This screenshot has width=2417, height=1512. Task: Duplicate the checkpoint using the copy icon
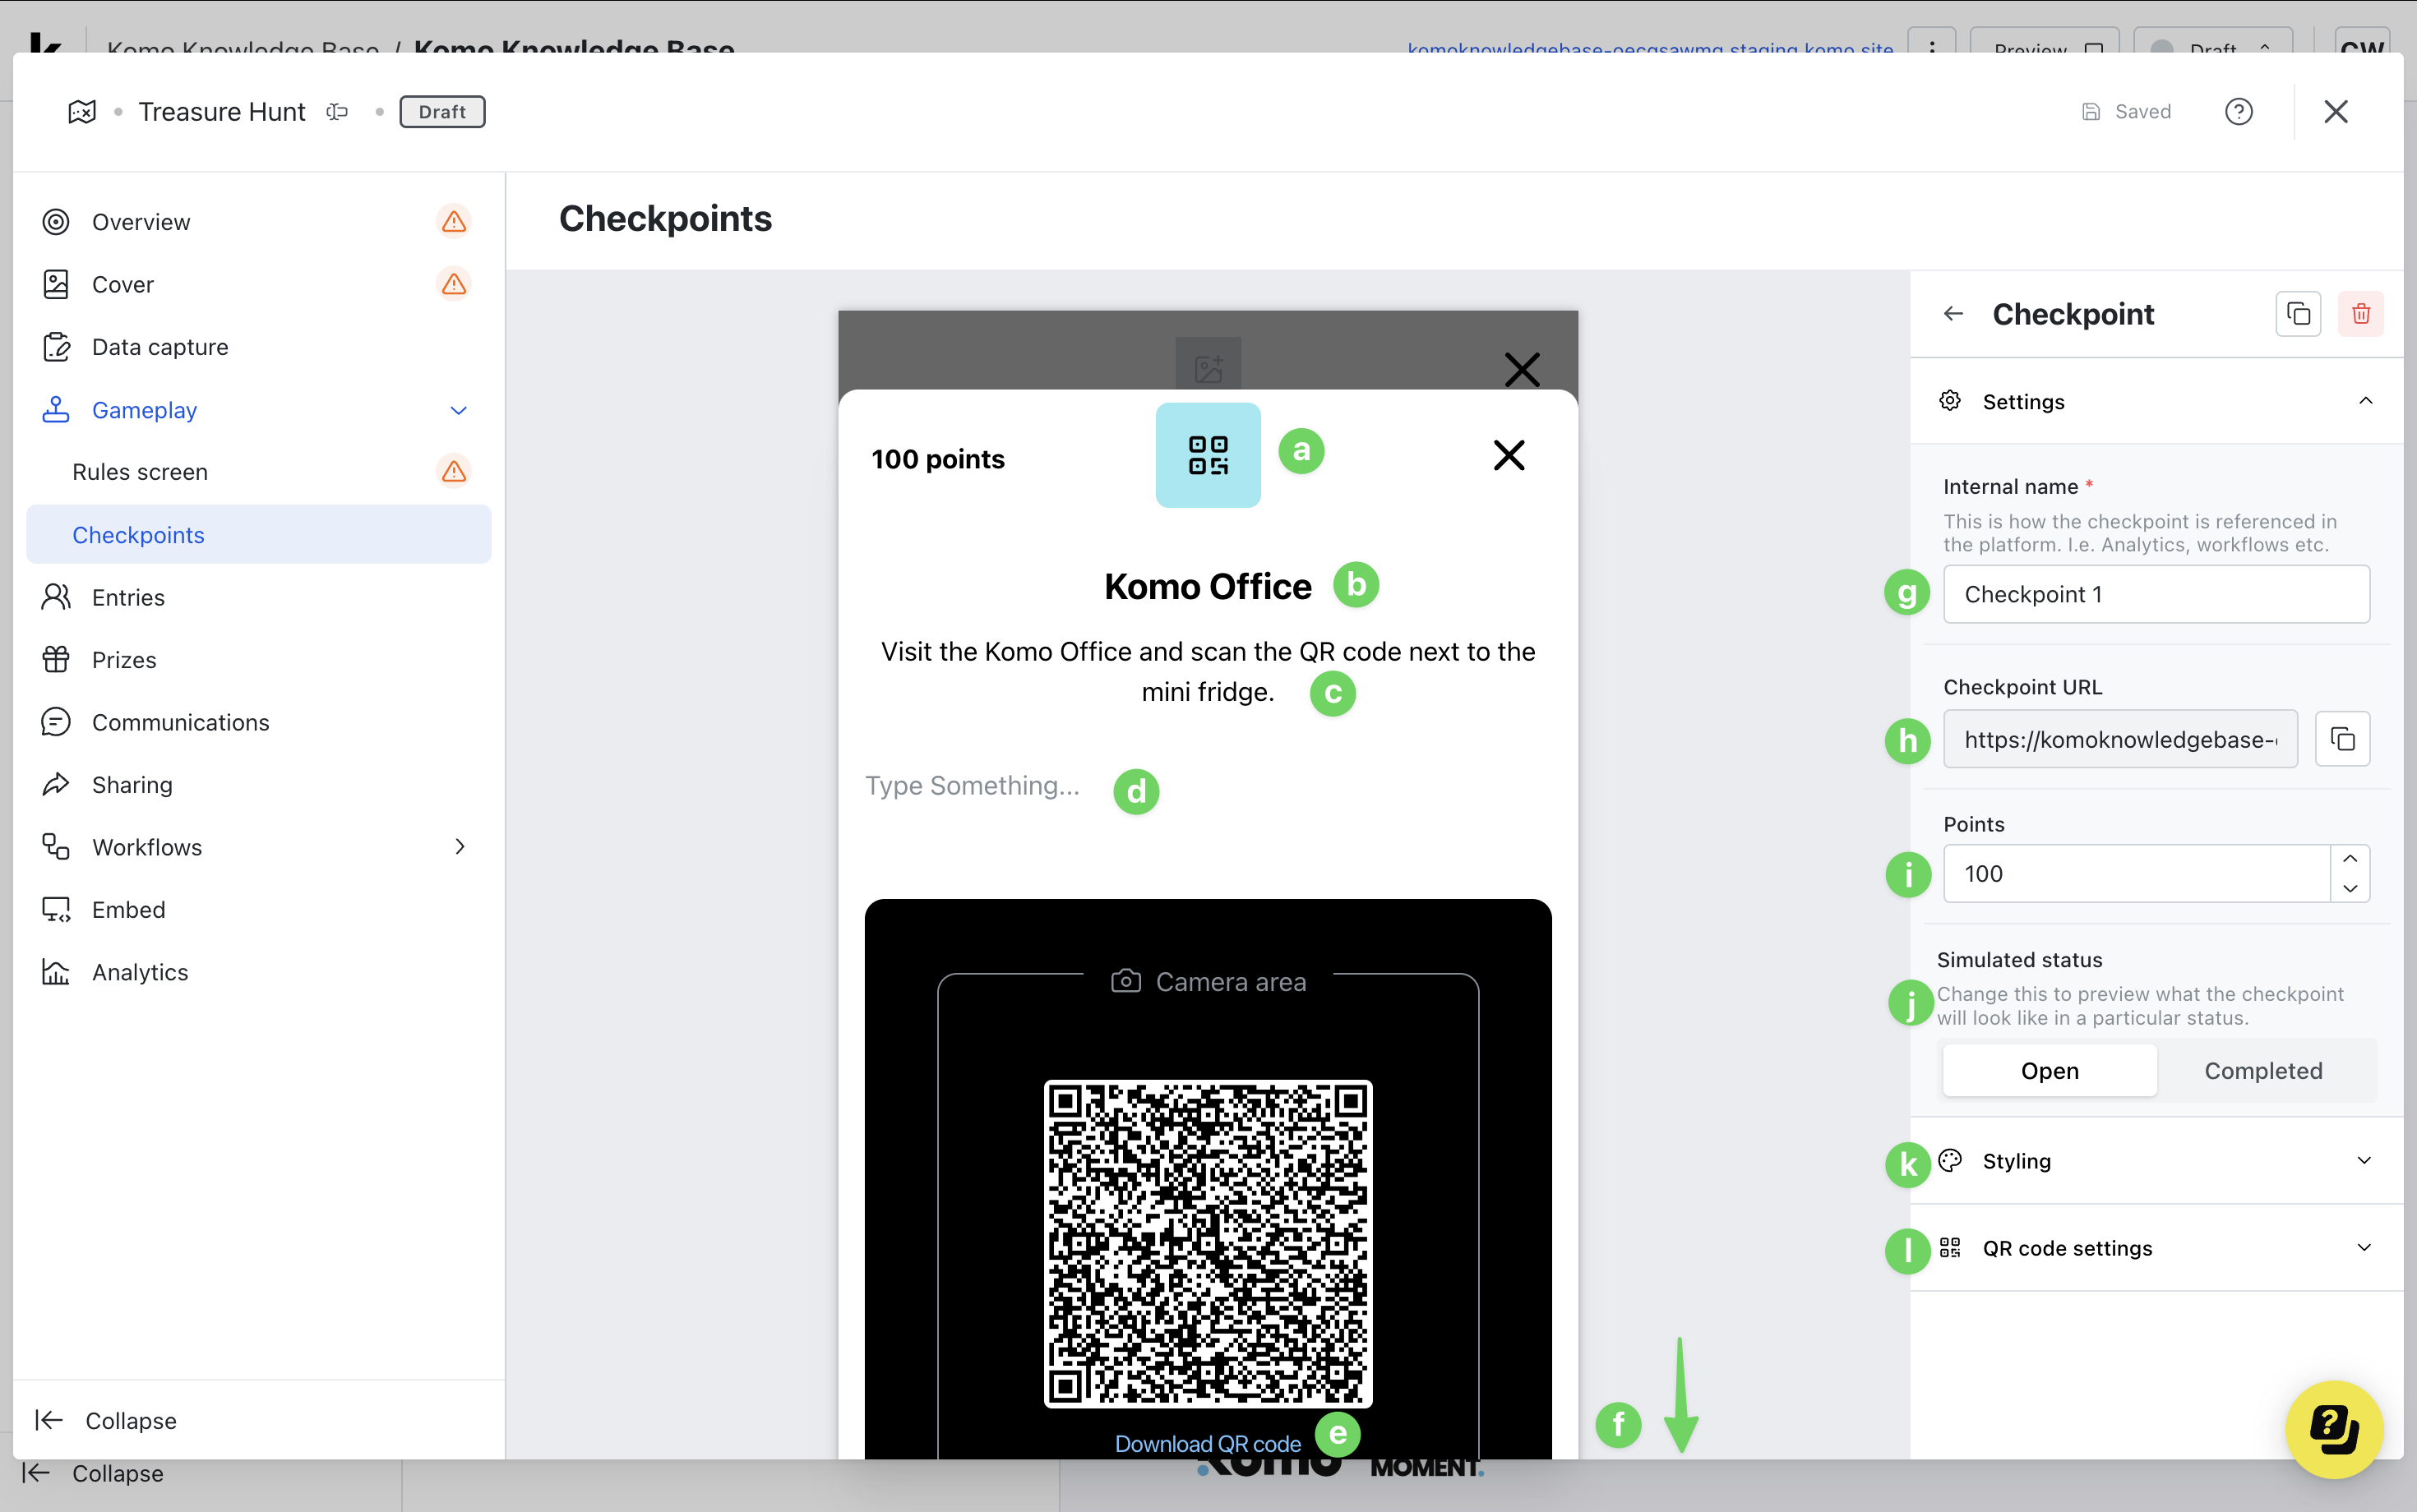coord(2298,314)
